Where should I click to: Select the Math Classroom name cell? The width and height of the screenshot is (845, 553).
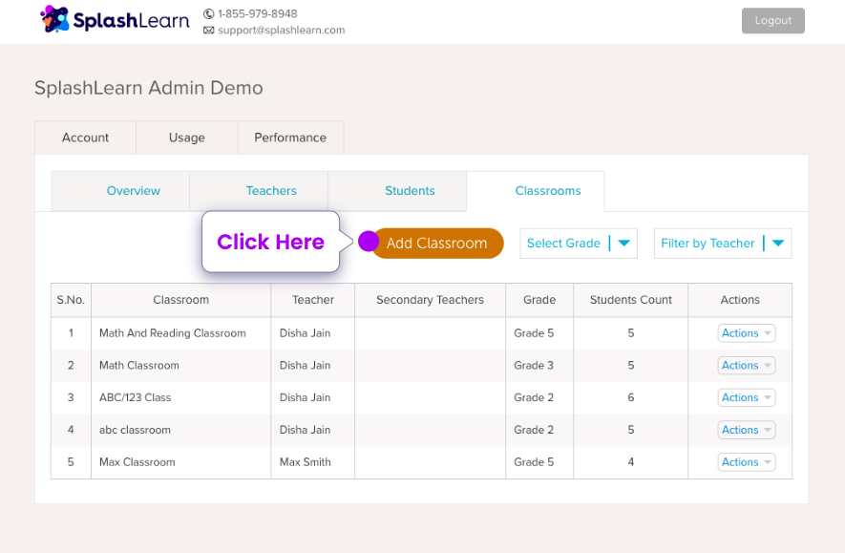coord(139,366)
